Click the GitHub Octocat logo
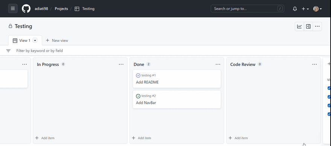This screenshot has height=146, width=331. (26, 9)
